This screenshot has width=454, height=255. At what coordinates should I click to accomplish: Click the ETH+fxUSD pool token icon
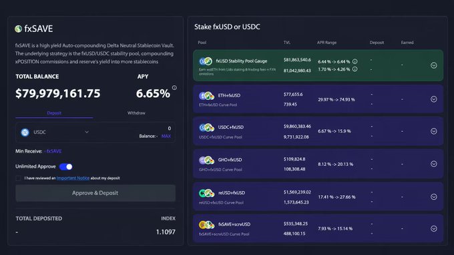point(206,96)
